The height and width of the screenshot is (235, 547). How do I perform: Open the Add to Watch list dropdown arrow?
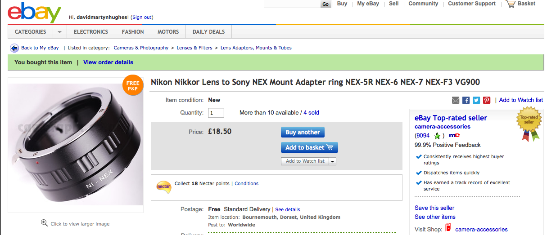click(332, 161)
